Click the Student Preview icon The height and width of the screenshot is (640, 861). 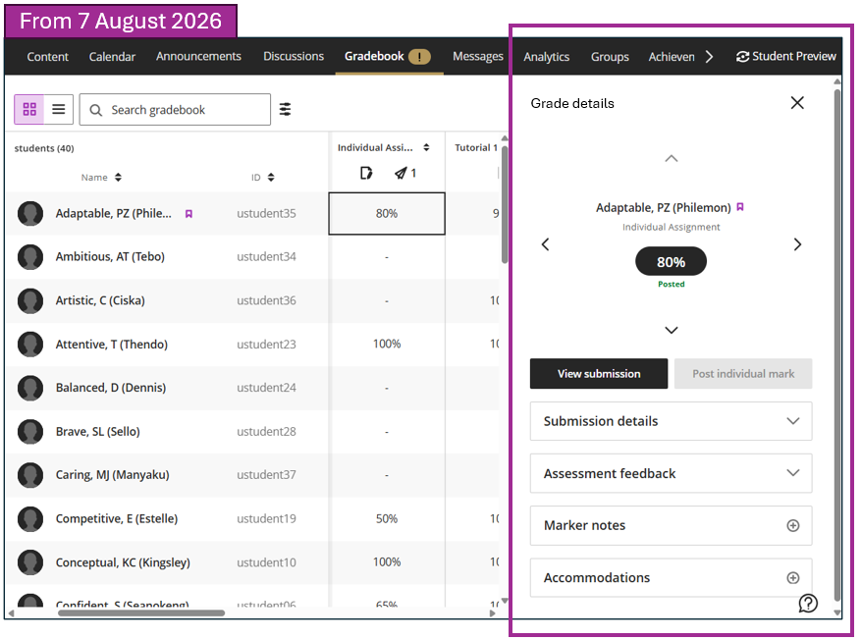[x=742, y=57]
